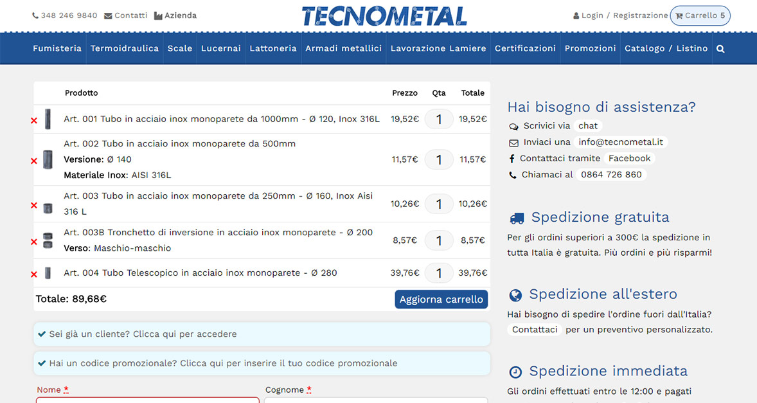This screenshot has width=757, height=403.
Task: Open product Art. 003B Tronchetto di inversione
Action: point(218,233)
